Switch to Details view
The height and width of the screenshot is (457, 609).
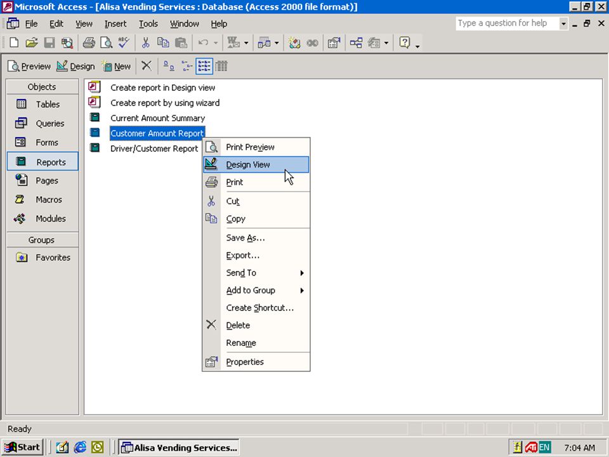[x=221, y=66]
